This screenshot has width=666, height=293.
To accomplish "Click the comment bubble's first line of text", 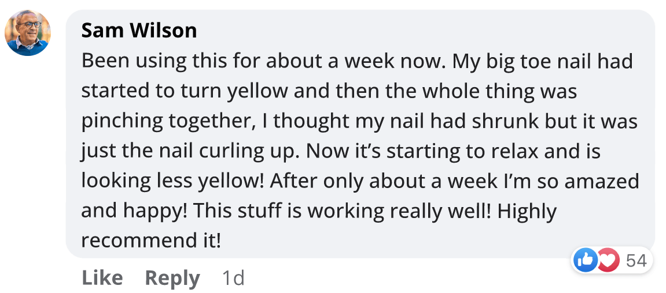I will 356,61.
